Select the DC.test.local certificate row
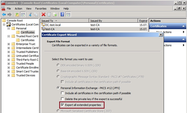 94,25
